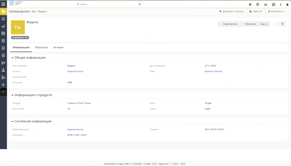Open the Contacts person sidebar icon
291x166 pixels.
click(x=3, y=70)
